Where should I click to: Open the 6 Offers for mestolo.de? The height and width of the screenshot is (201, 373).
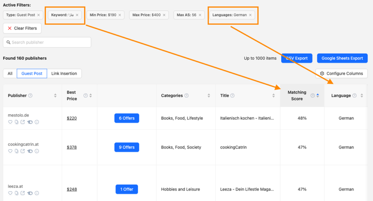pos(126,118)
